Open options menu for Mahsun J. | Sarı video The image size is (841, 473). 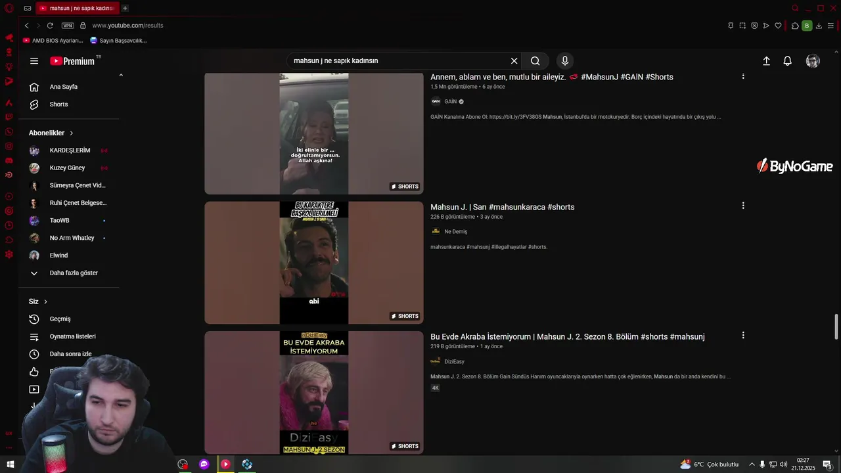pyautogui.click(x=743, y=206)
